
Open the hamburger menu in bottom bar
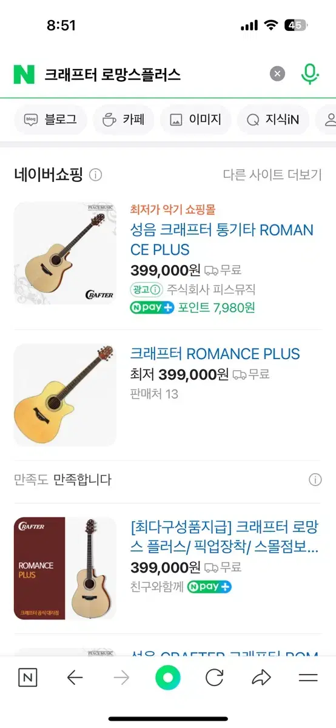pos(308,678)
